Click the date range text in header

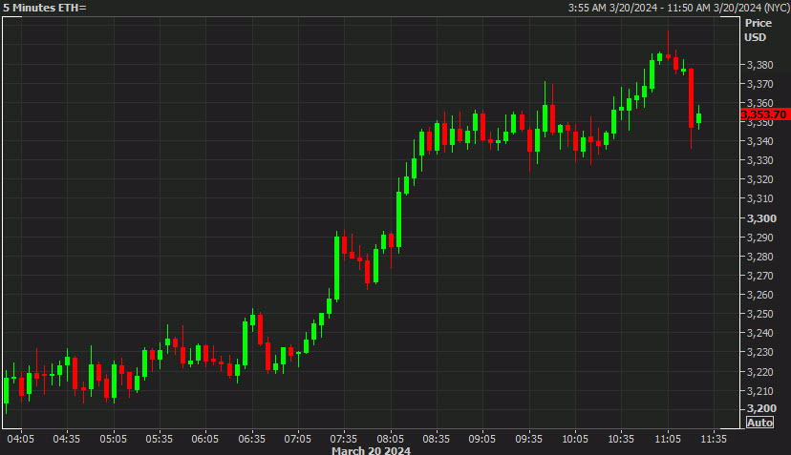tap(676, 8)
